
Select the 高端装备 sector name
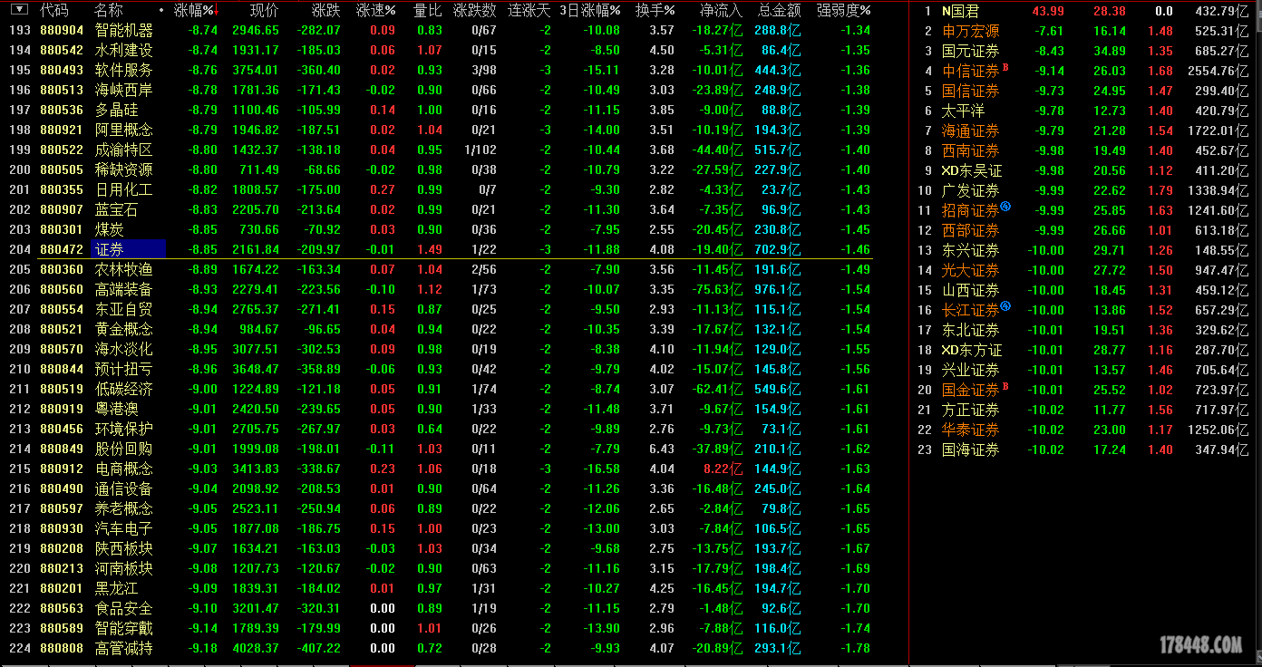(x=124, y=289)
